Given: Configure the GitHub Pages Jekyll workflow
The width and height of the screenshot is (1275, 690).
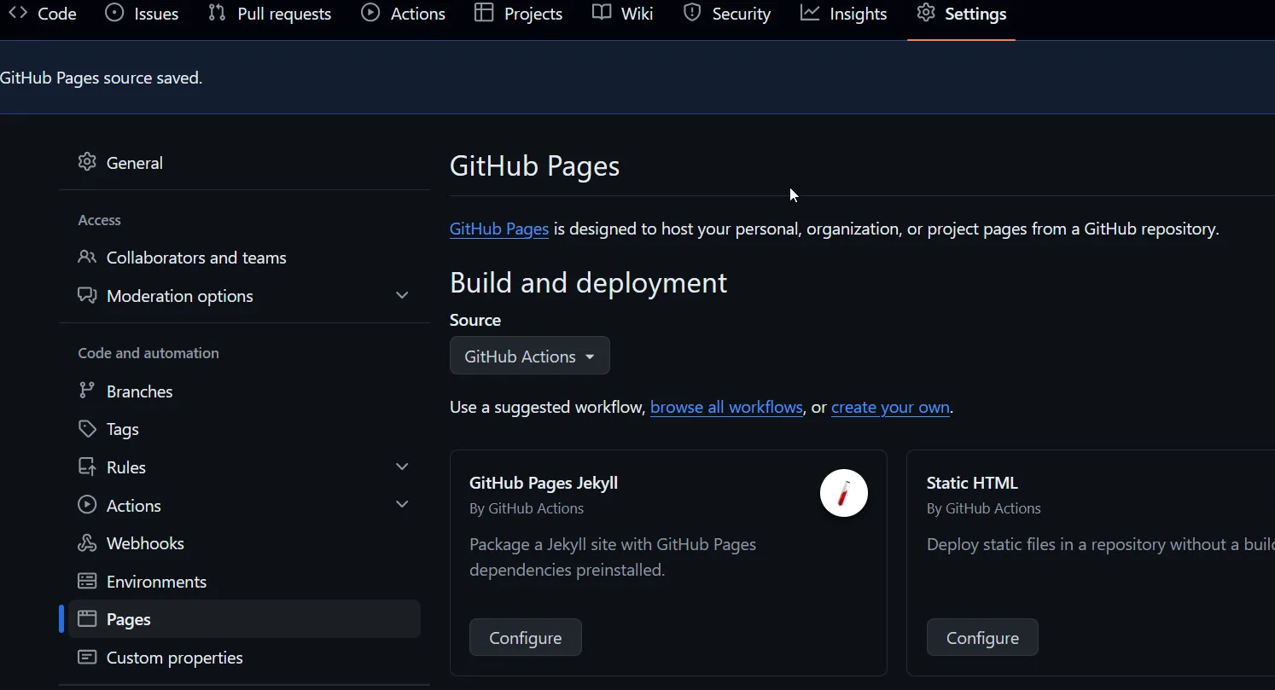Looking at the screenshot, I should [525, 637].
